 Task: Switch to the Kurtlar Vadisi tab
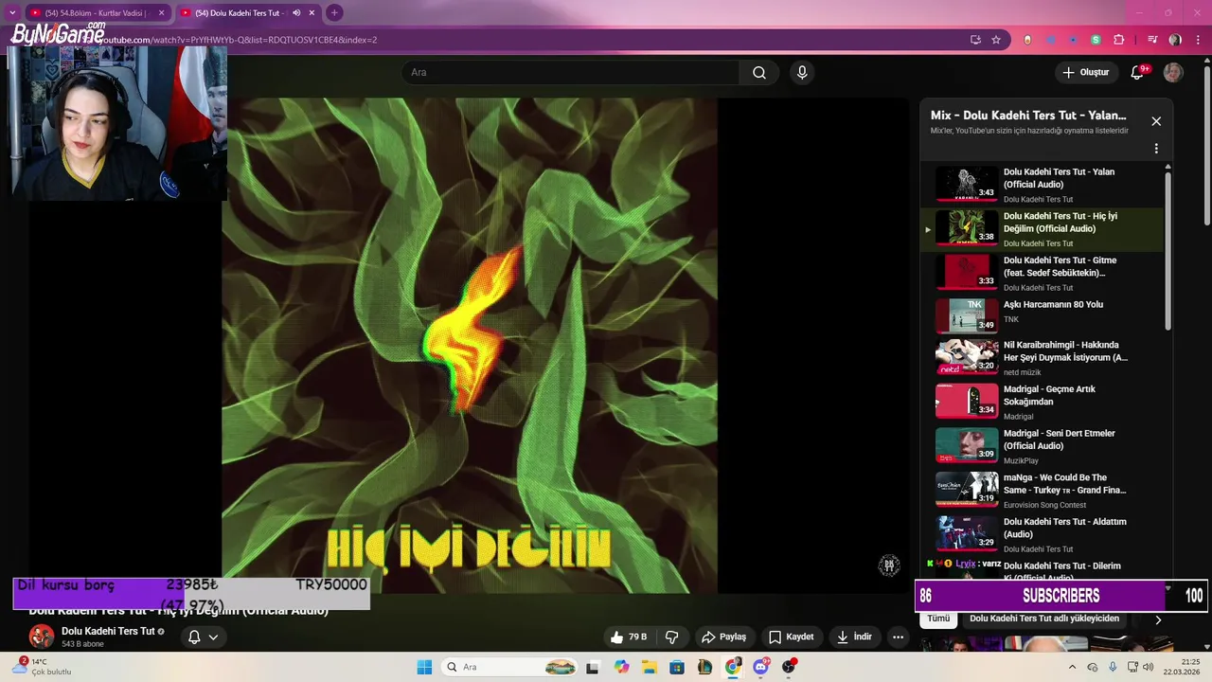point(95,13)
